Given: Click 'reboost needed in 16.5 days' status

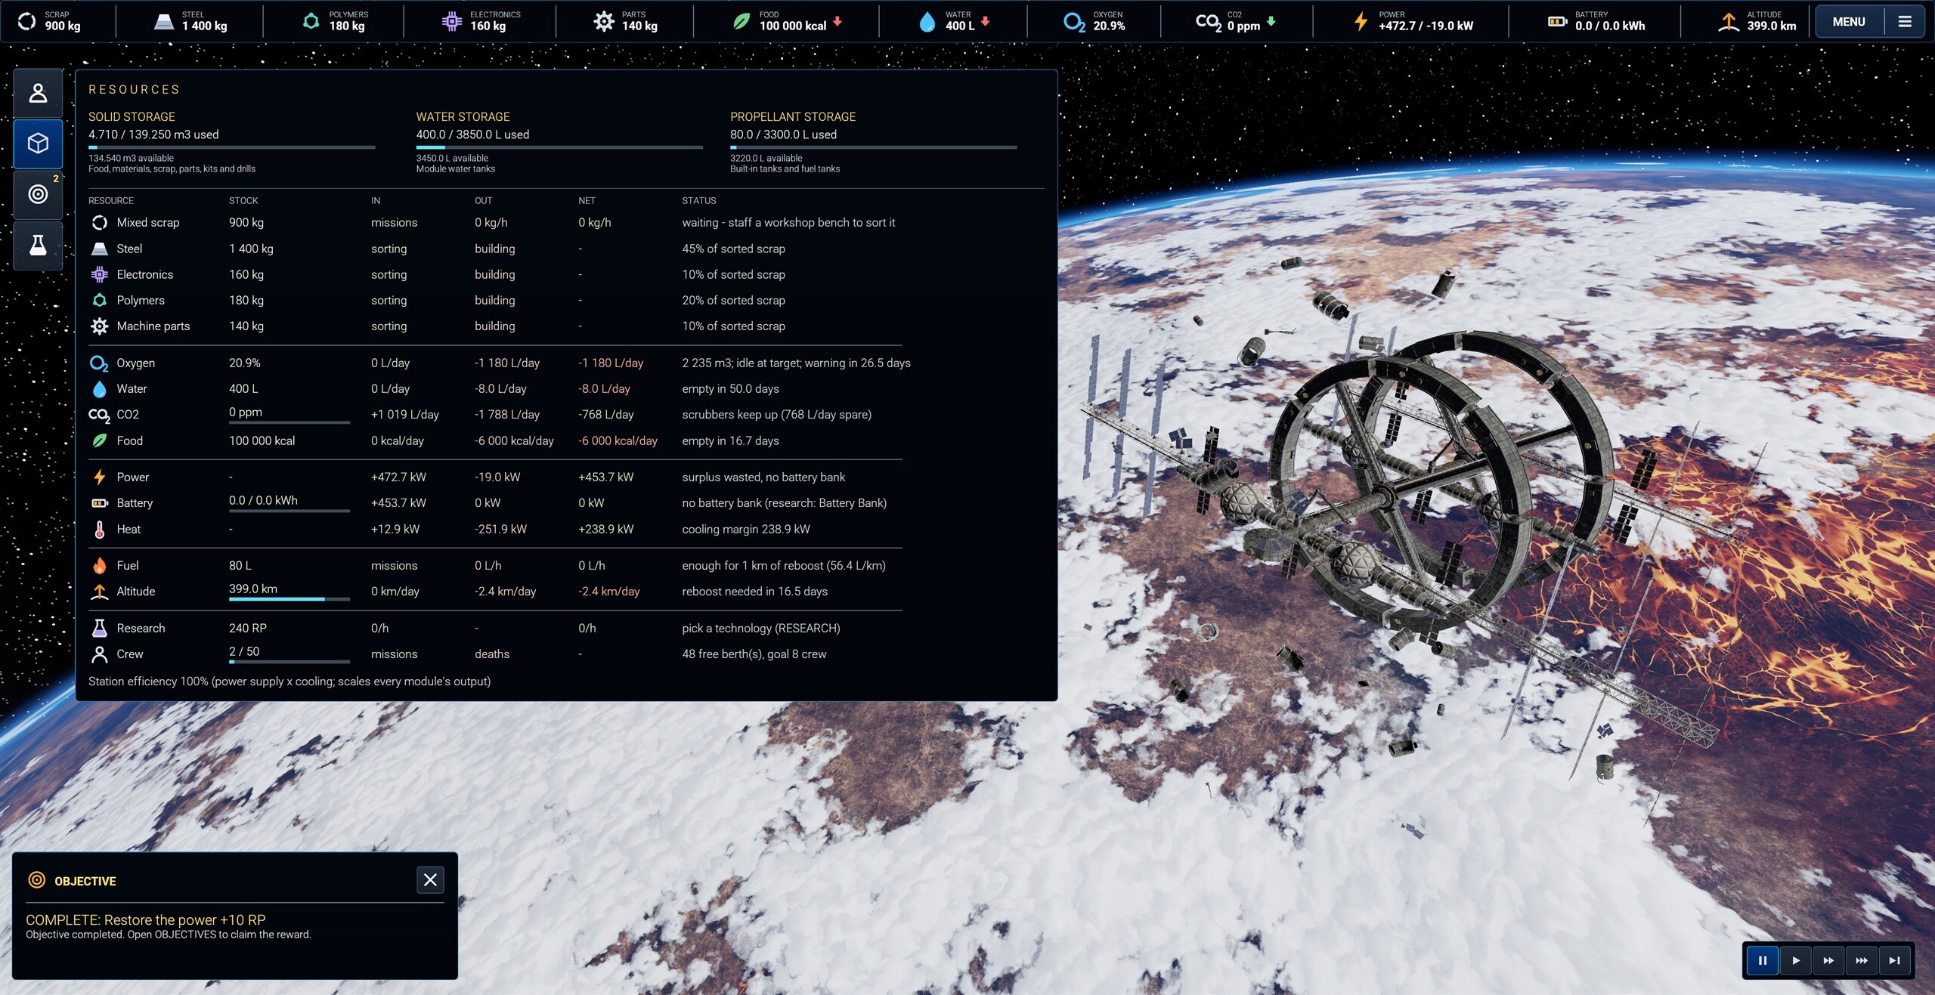Looking at the screenshot, I should [755, 591].
